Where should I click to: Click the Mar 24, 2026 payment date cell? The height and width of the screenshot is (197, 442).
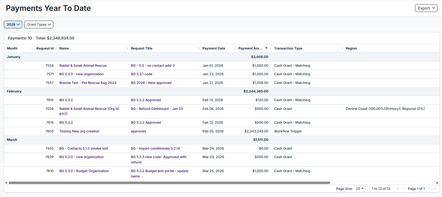click(x=213, y=148)
